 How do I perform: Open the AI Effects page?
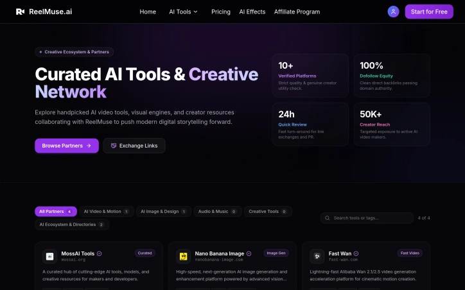pyautogui.click(x=252, y=12)
